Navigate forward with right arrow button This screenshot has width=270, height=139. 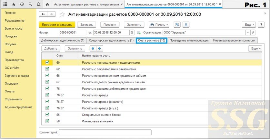click(x=51, y=14)
